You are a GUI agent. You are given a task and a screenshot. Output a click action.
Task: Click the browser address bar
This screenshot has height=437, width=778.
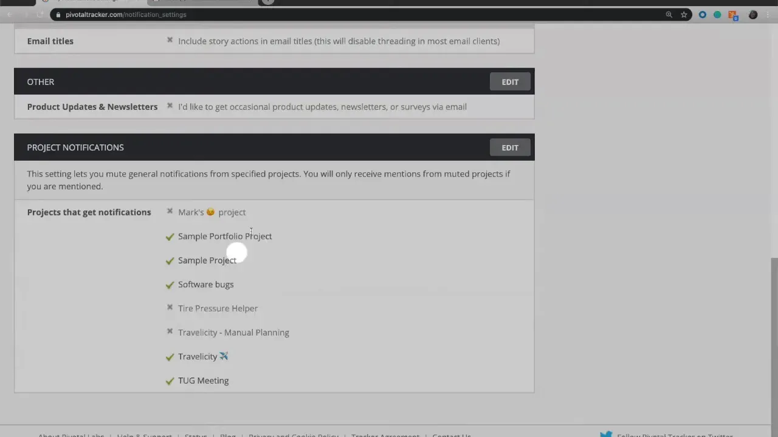(x=243, y=15)
